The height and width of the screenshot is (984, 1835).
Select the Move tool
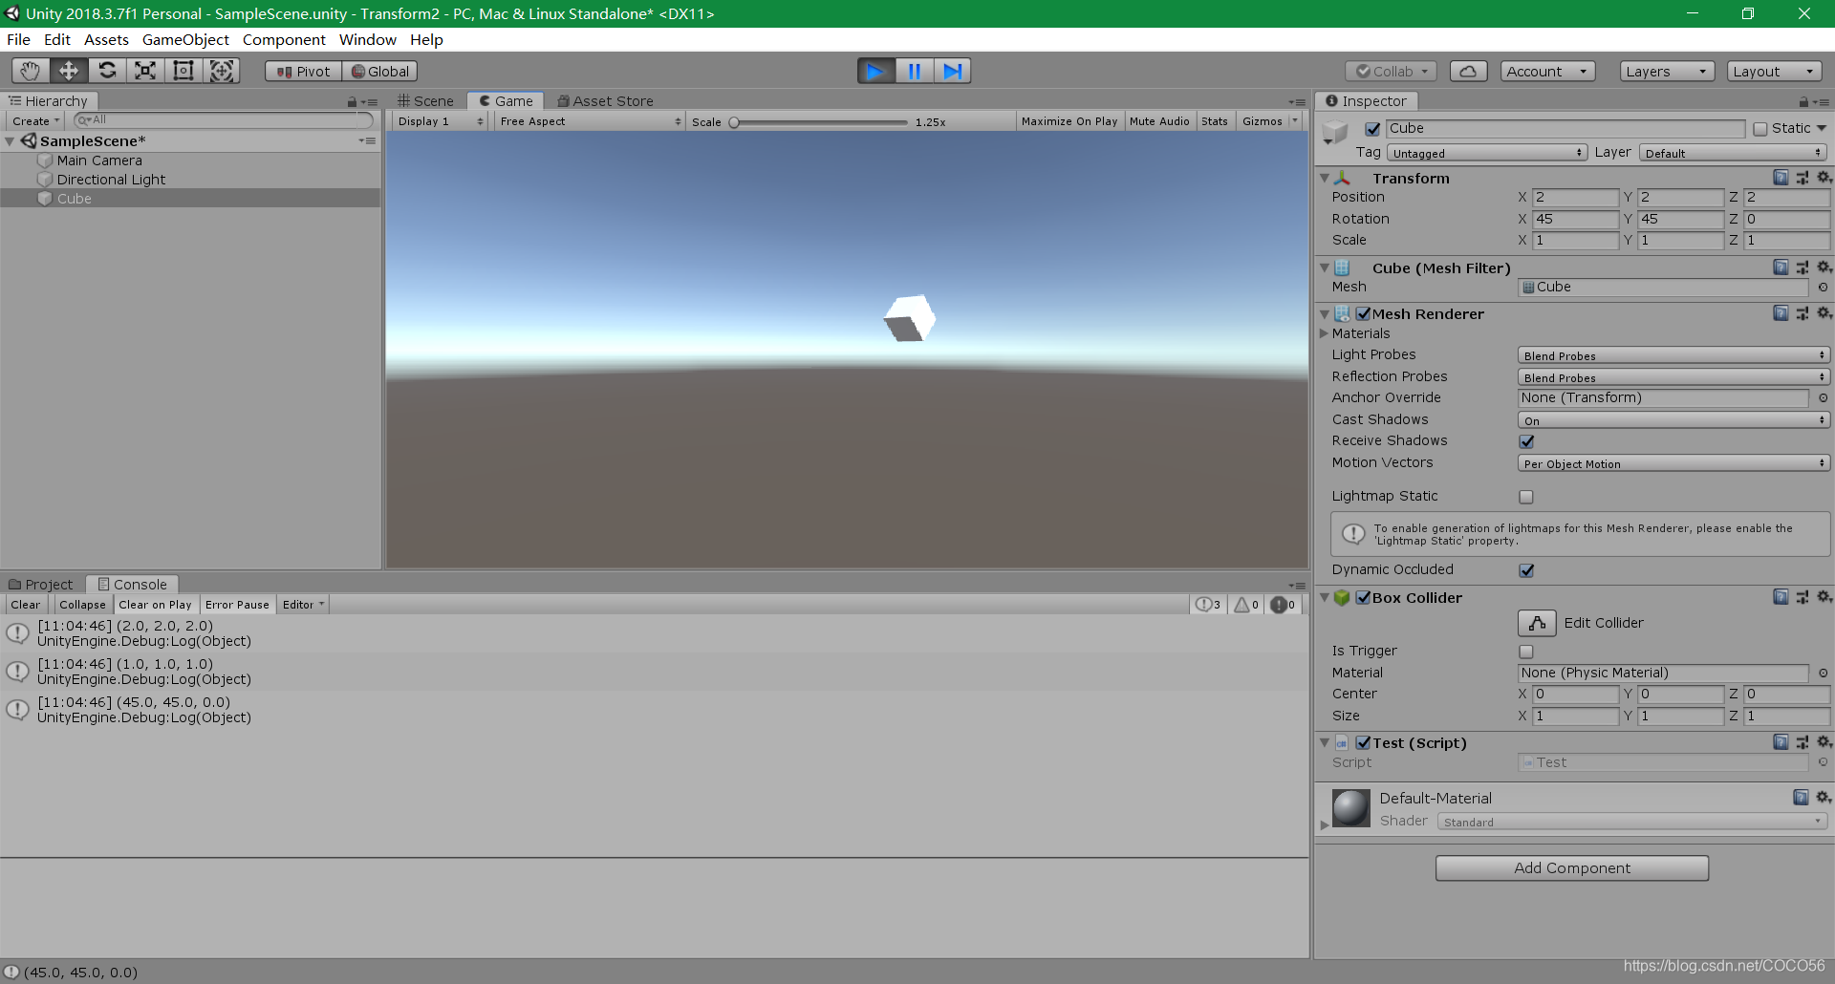69,71
